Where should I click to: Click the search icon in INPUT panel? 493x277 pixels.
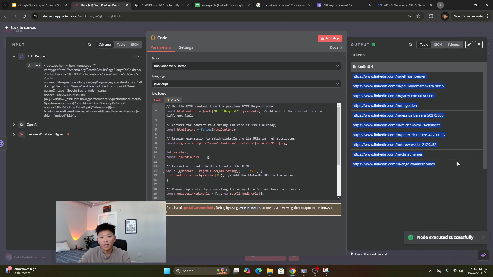(89, 45)
